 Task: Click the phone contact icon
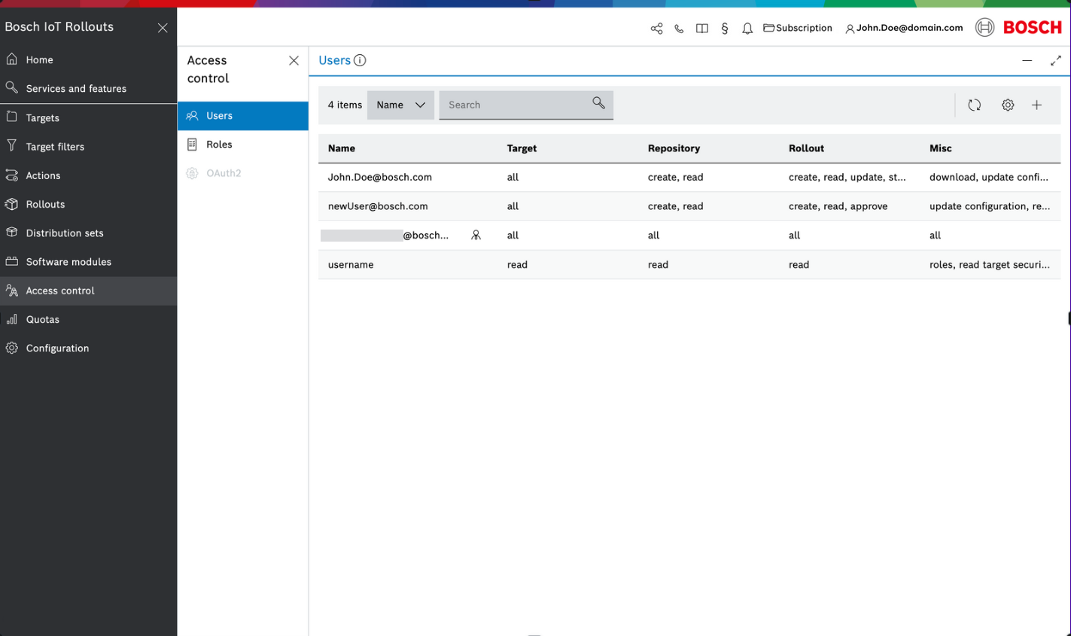tap(679, 29)
